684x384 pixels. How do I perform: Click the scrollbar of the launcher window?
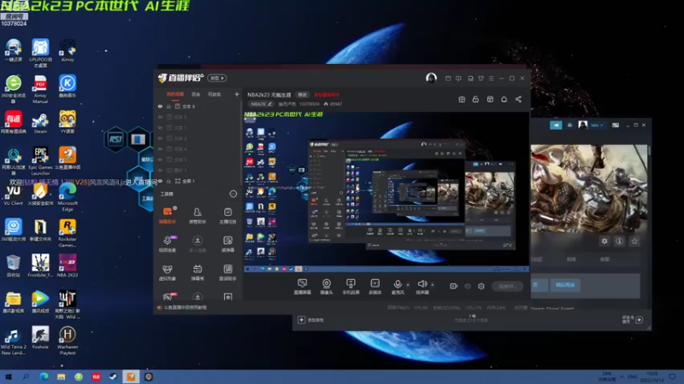click(650, 150)
